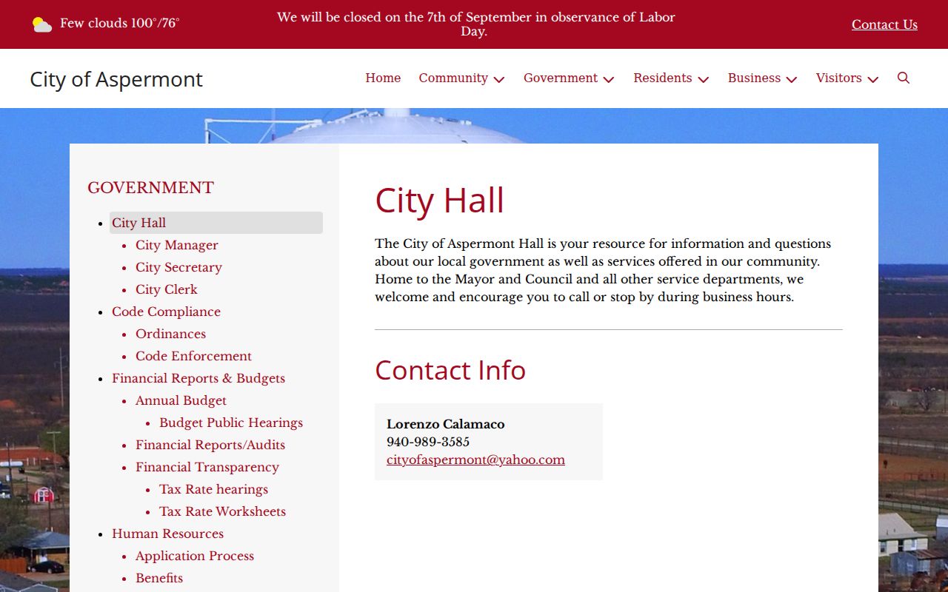Open the Ordinances sidebar link
The image size is (948, 592).
170,334
